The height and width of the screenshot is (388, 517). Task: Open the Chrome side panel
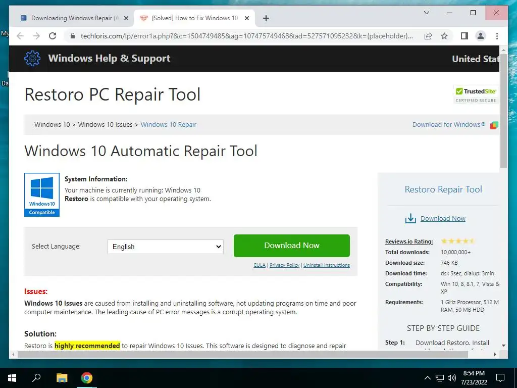click(464, 36)
